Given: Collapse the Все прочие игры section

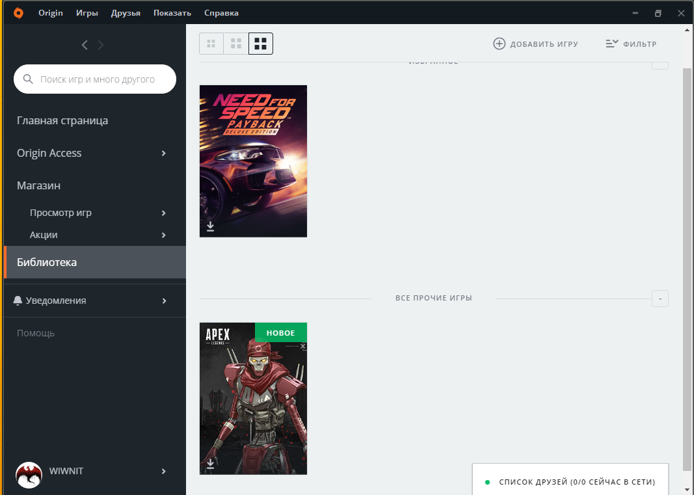Looking at the screenshot, I should [x=660, y=299].
